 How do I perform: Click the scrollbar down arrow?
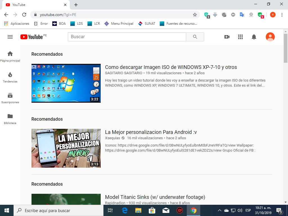click(x=285, y=202)
